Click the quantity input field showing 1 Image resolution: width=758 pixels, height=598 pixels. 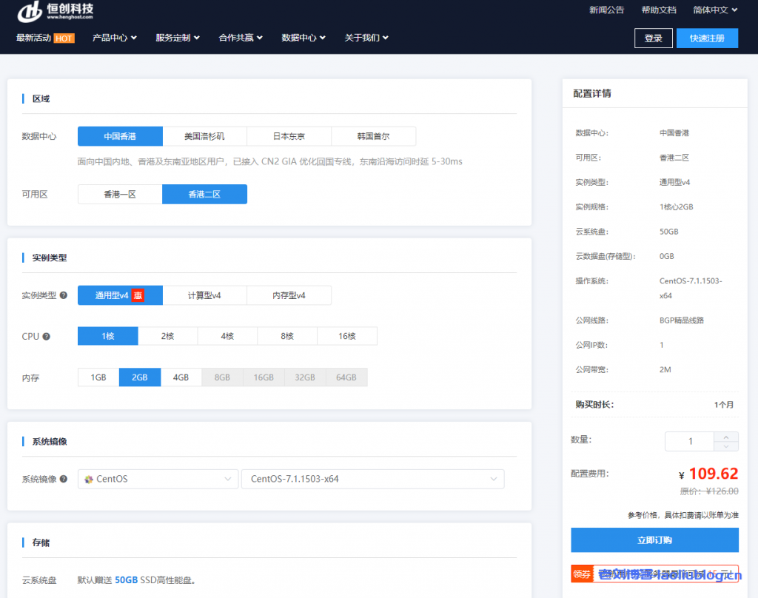[x=688, y=441]
